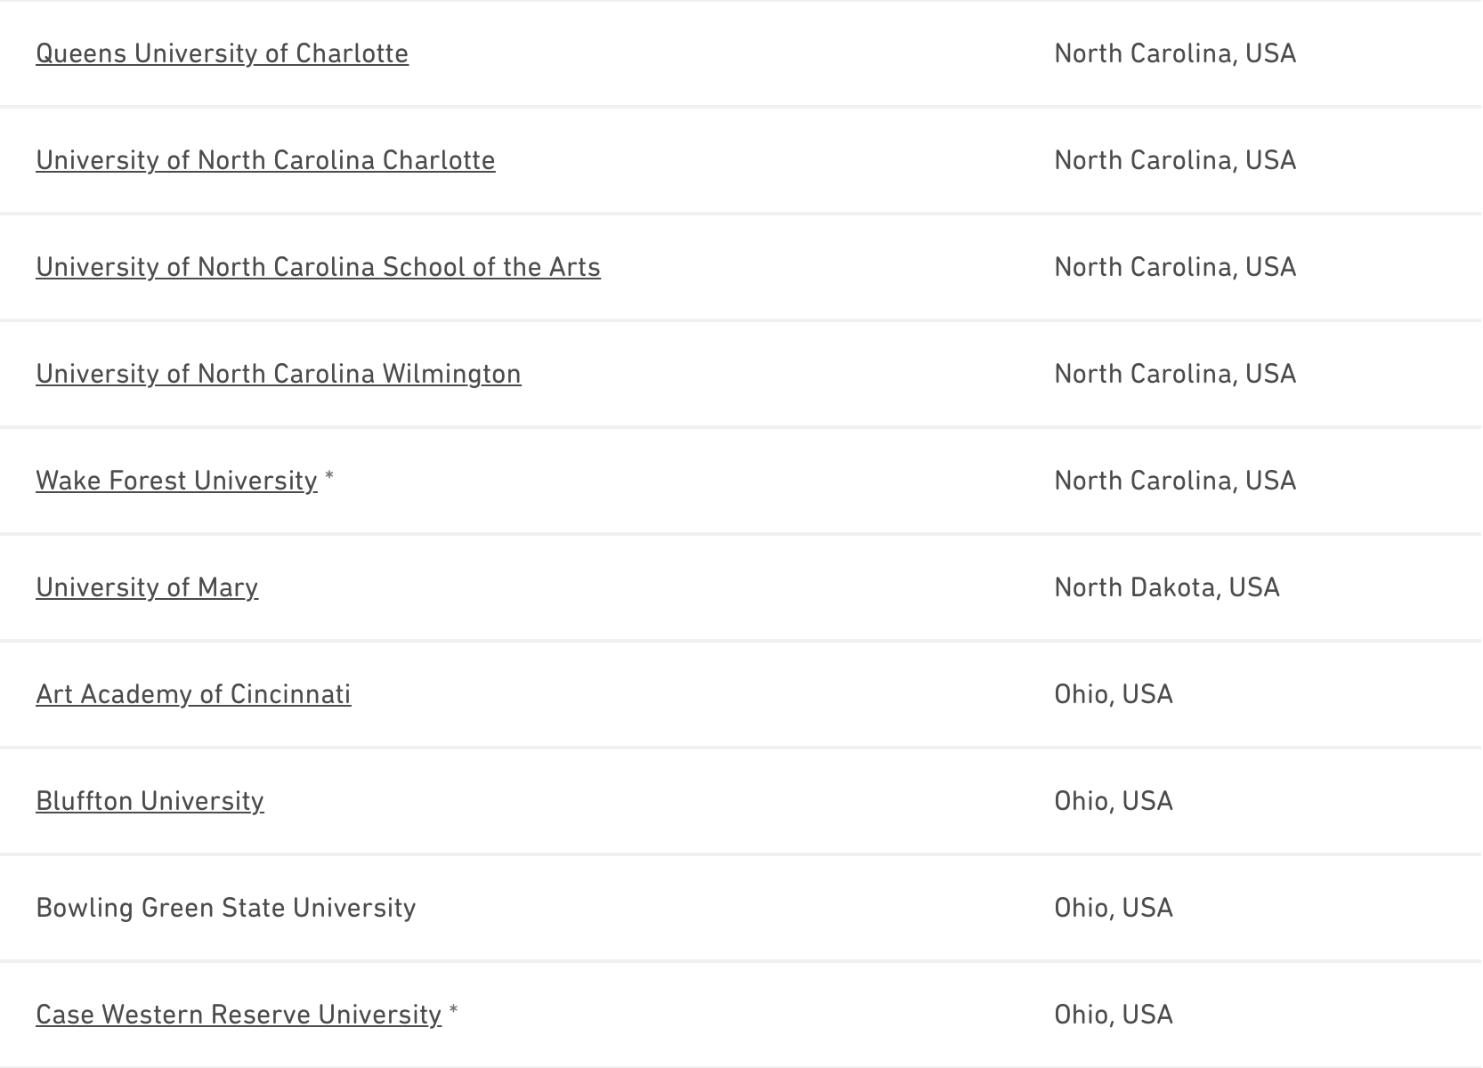Click University of North Carolina Charlotte link

pos(265,160)
